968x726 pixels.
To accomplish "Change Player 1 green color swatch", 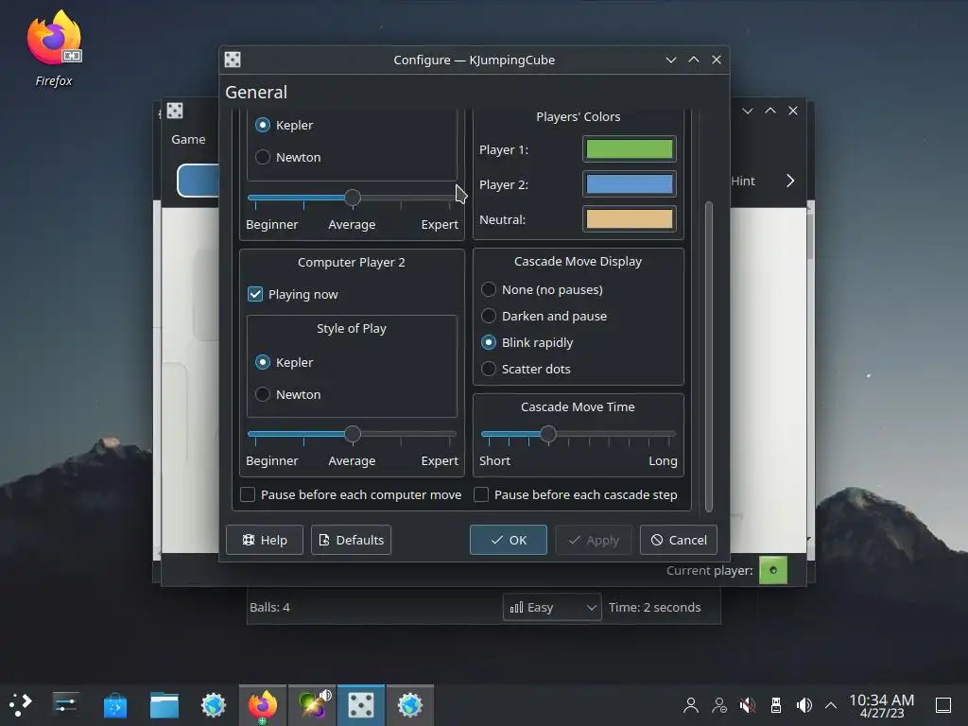I will tap(629, 149).
